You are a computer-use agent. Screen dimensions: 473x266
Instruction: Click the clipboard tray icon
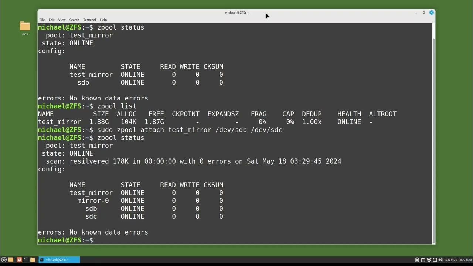point(417,260)
